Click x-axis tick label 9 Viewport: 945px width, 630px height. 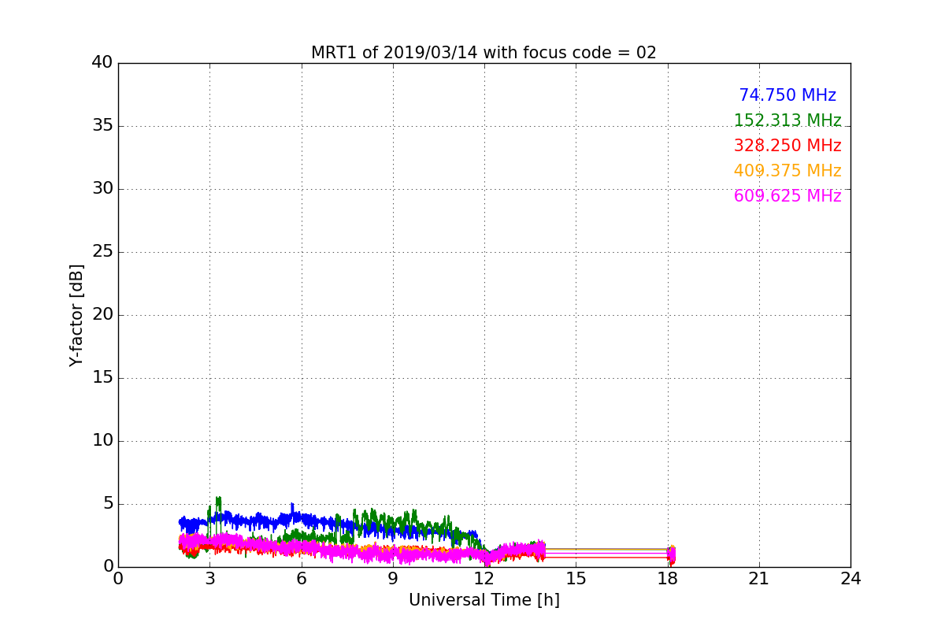coord(393,579)
